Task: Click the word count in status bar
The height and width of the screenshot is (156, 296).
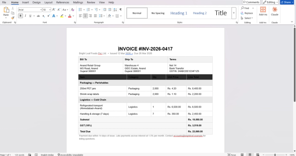Action: [x=20, y=155]
